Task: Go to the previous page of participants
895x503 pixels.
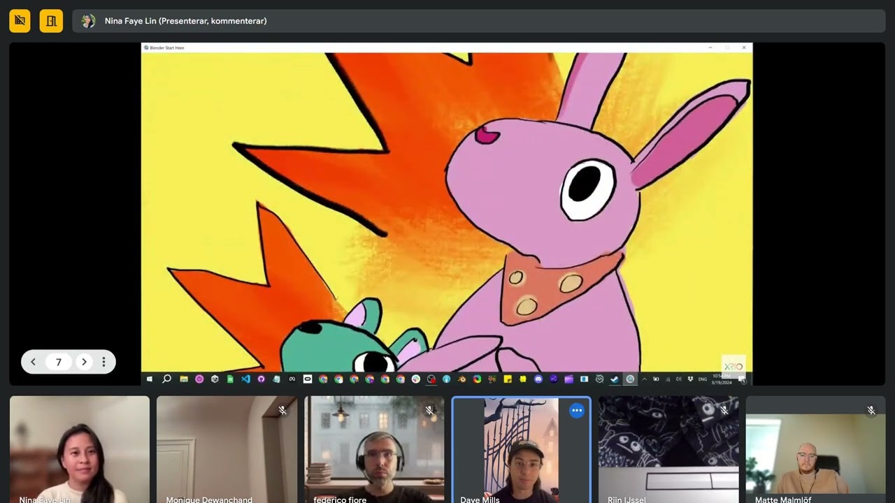Action: coord(33,362)
